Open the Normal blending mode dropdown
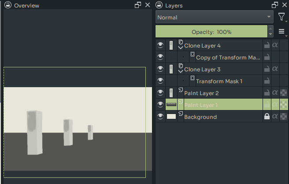The width and height of the screenshot is (289, 184). click(215, 17)
